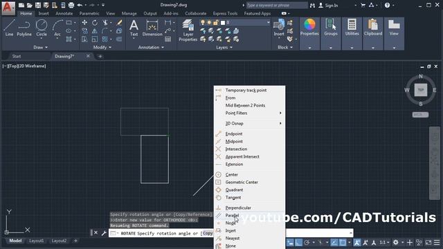Click the Sign In link
The width and height of the screenshot is (443, 249).
(331, 6)
